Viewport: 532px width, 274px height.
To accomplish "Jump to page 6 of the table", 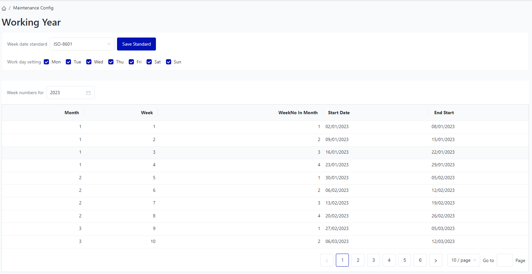I will 420,260.
